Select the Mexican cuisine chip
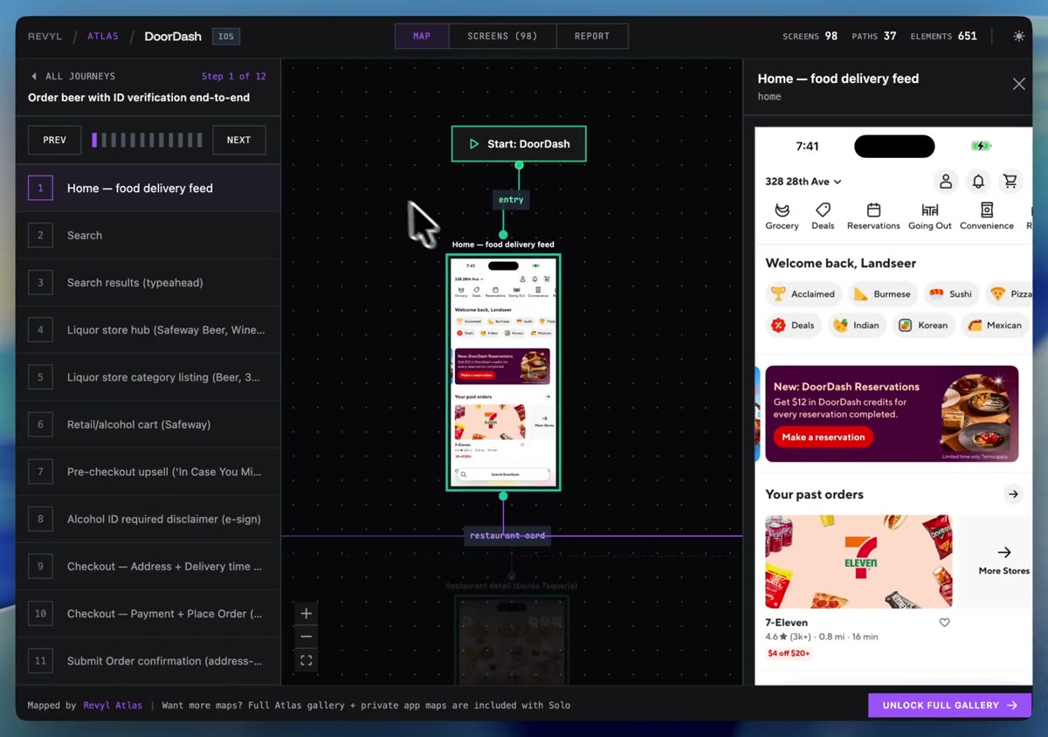This screenshot has width=1048, height=737. click(994, 325)
